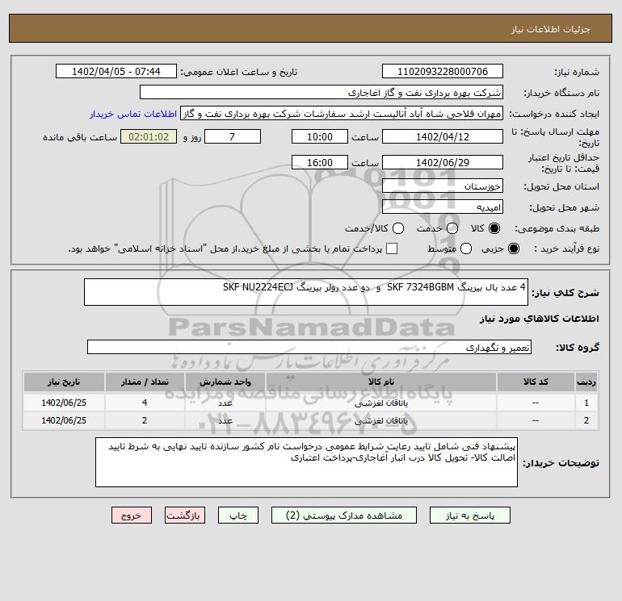Click date 1402/06/25 in row 2
Viewport: 622px width, 601px height.
click(64, 420)
